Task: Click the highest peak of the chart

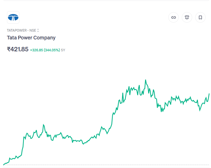Action: pyautogui.click(x=146, y=80)
